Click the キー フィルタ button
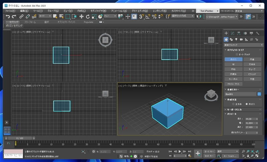Screen dimensions: 267x162 [x=230, y=156]
